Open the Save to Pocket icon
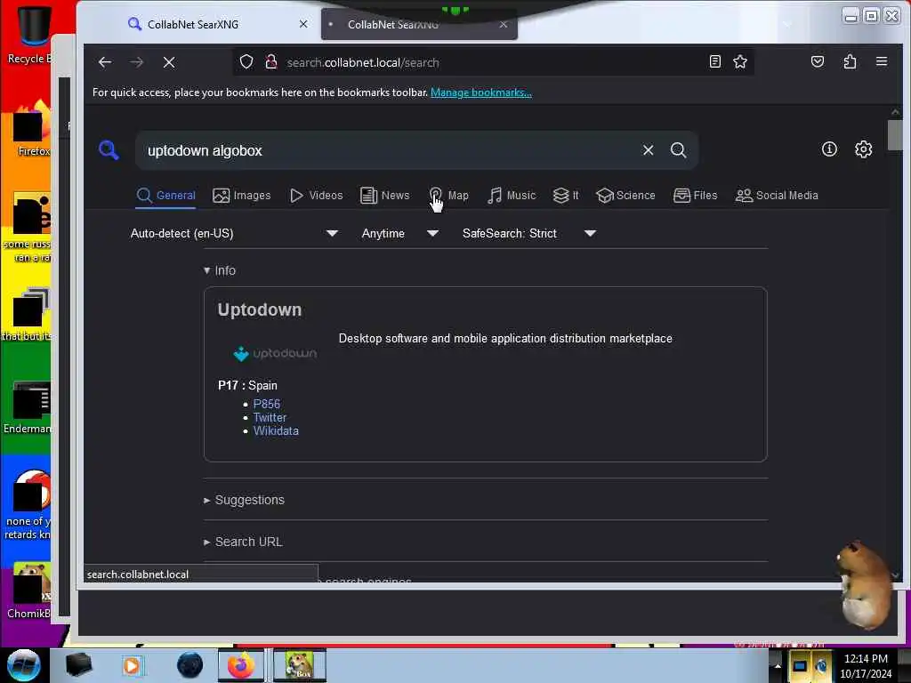911x683 pixels. (818, 61)
